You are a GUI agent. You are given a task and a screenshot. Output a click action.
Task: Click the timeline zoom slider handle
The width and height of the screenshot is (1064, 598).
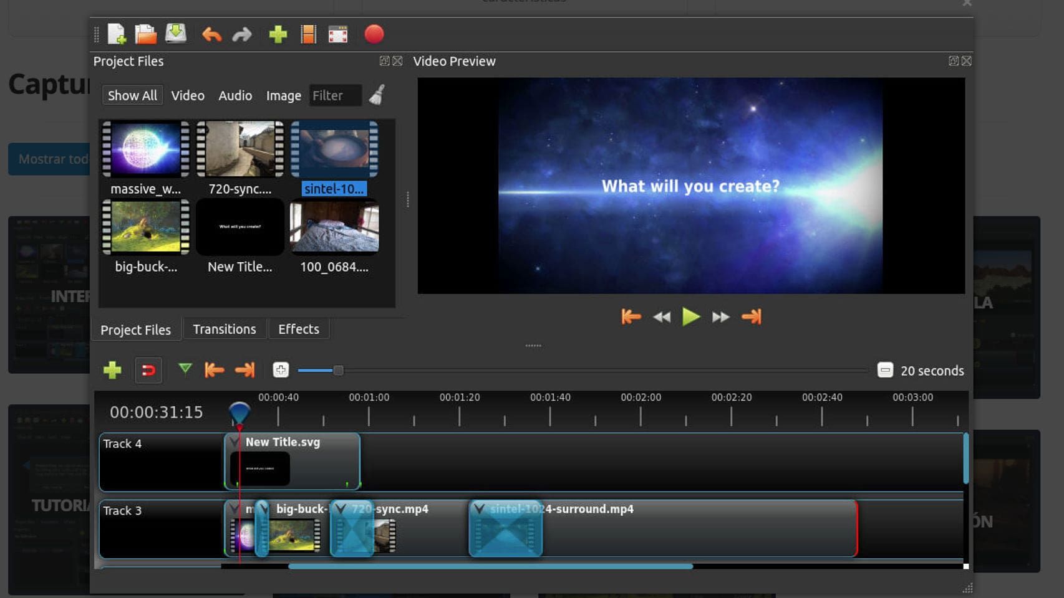pos(338,371)
